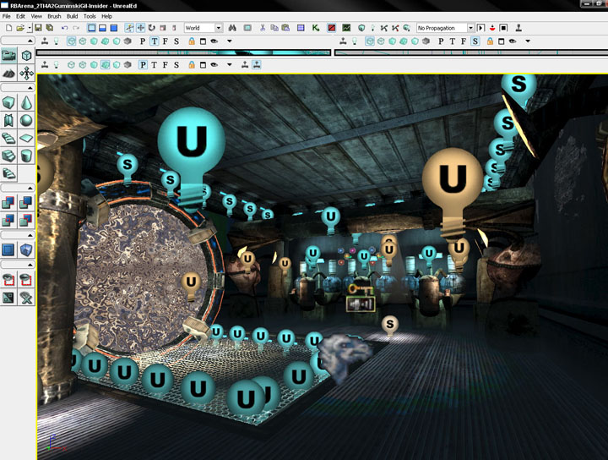Open the binoculars search actors tool
This screenshot has height=460, width=608.
(x=232, y=28)
